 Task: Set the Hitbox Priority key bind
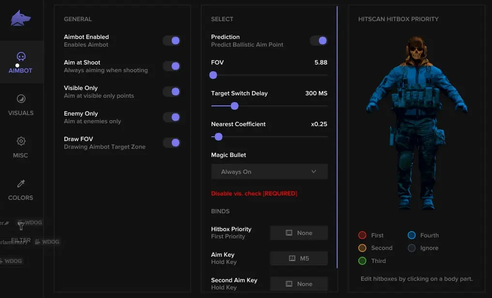(299, 233)
